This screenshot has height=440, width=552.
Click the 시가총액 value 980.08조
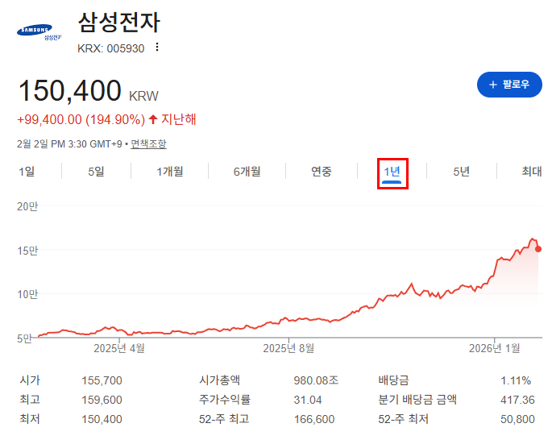[x=316, y=380]
